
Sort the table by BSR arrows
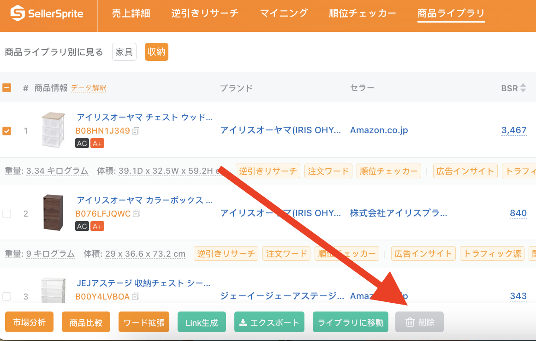click(523, 88)
